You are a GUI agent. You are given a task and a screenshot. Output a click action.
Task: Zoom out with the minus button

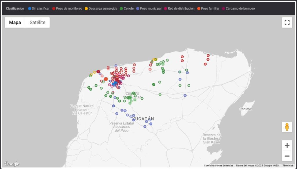tap(287, 156)
